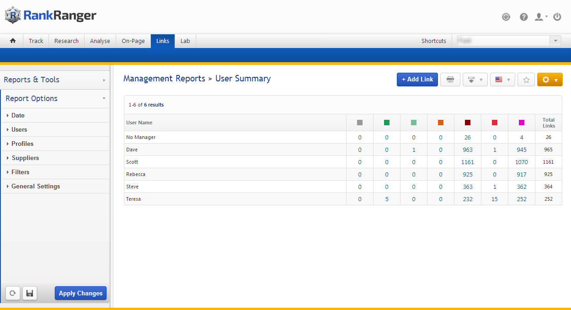Click the reset refresh icon in sidebar

coord(13,293)
